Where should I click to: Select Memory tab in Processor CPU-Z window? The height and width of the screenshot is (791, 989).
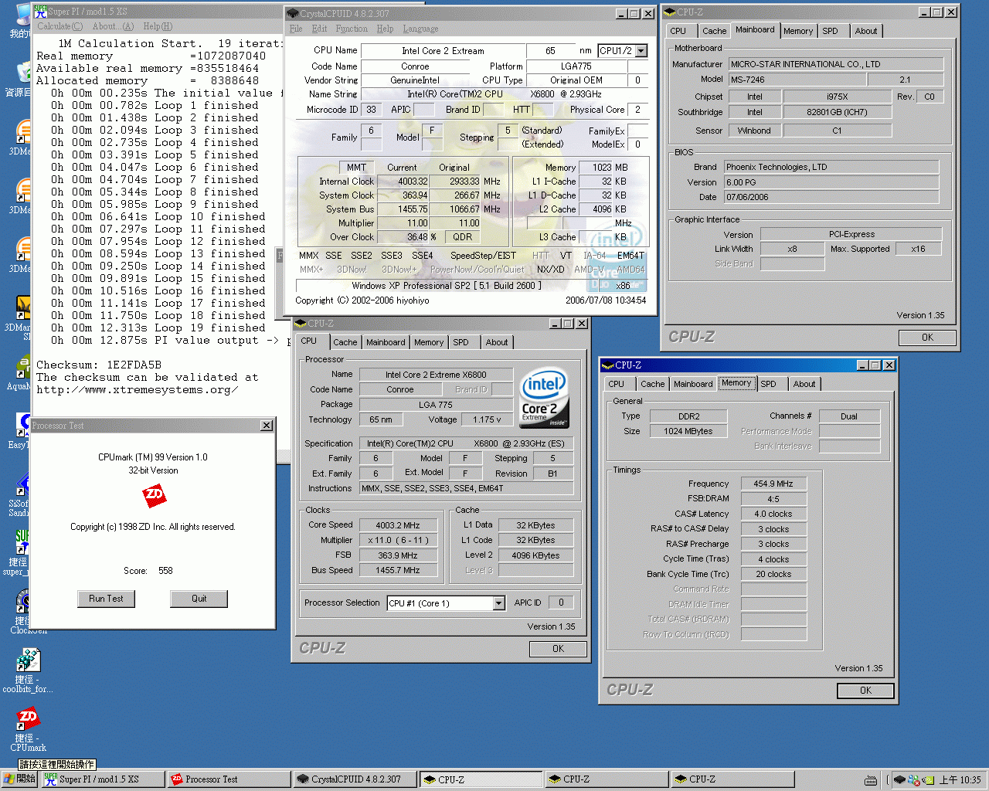point(429,342)
